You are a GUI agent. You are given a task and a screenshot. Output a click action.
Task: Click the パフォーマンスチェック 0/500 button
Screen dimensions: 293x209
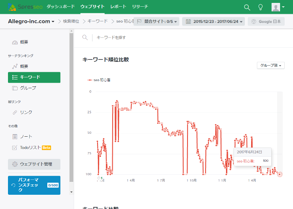(34, 185)
